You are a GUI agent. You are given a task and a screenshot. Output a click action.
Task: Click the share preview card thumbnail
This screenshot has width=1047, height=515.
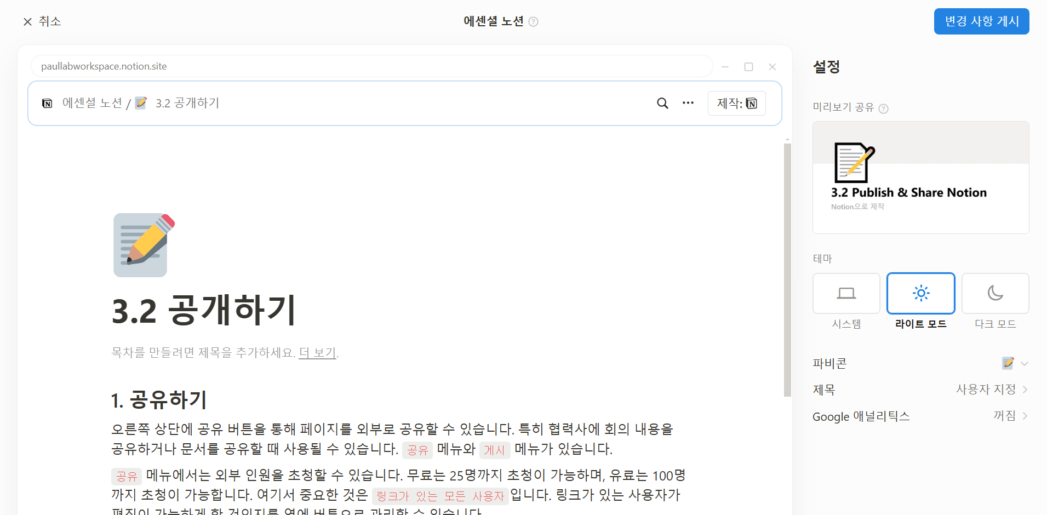pyautogui.click(x=921, y=178)
